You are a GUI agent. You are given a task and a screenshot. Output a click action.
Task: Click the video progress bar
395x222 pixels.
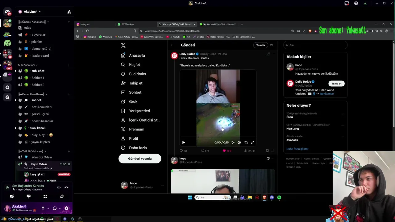coord(218,137)
